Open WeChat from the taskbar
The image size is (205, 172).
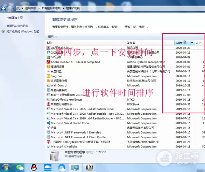20,168
